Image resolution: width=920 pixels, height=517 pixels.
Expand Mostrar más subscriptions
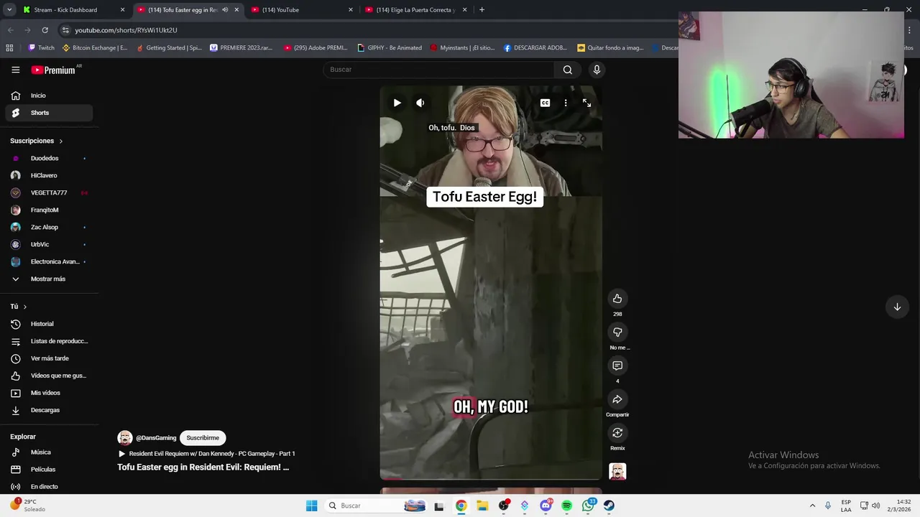coord(49,279)
